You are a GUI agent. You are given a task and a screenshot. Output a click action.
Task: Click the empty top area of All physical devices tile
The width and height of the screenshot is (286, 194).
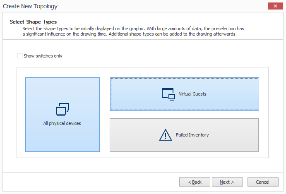click(x=62, y=89)
